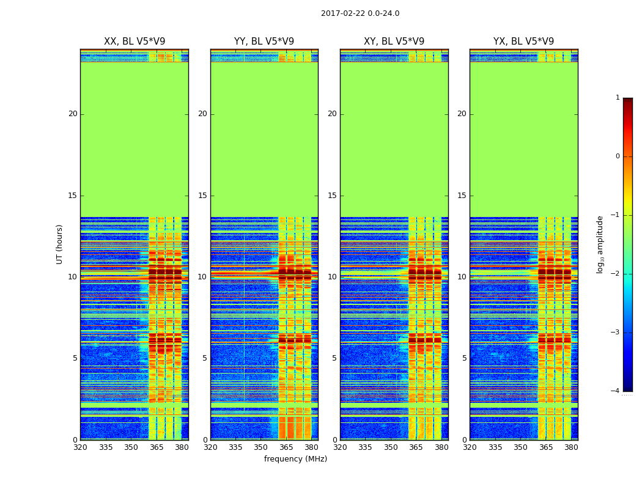Click the 20-hour tick label of XX panel
642x489 pixels.
coord(73,114)
